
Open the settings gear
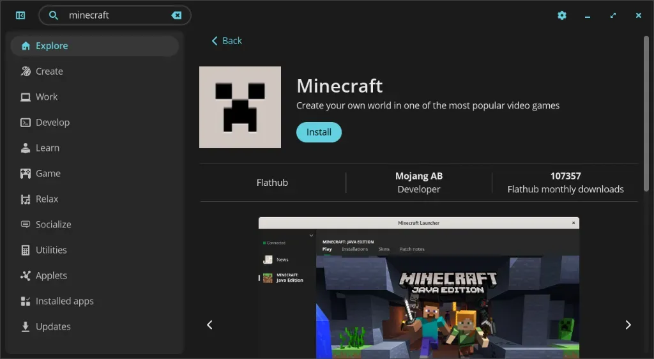[x=562, y=15]
